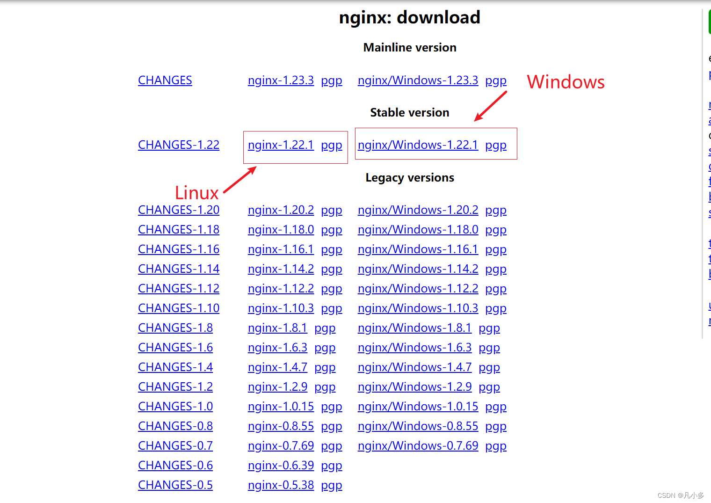Download nginx-0.5.38 source
The height and width of the screenshot is (503, 711).
click(281, 485)
